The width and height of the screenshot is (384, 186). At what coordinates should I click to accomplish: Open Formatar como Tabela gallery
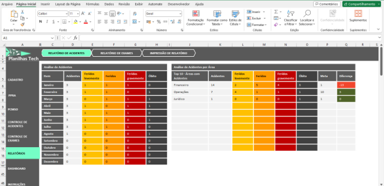point(217,18)
